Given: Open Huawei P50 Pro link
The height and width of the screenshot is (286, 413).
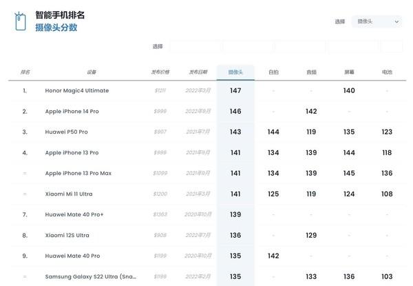Looking at the screenshot, I should tap(66, 132).
